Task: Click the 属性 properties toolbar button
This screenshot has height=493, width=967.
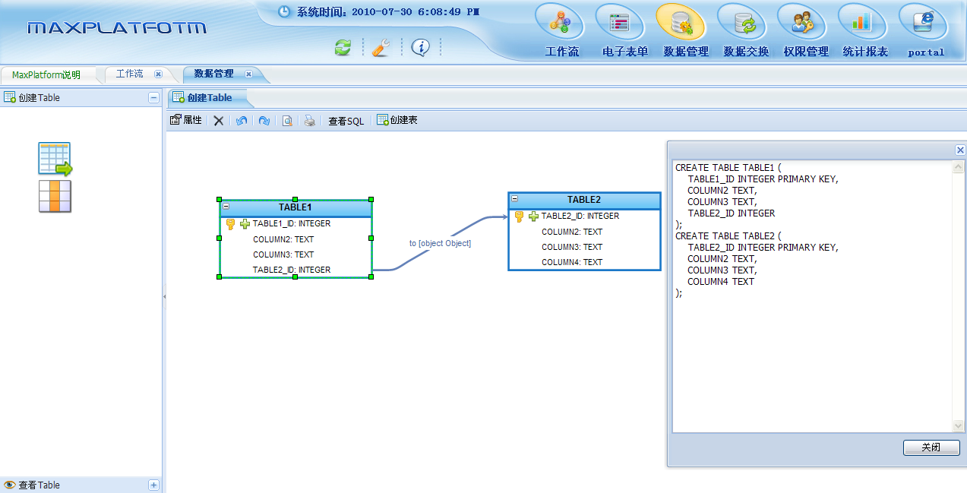Action: click(186, 120)
